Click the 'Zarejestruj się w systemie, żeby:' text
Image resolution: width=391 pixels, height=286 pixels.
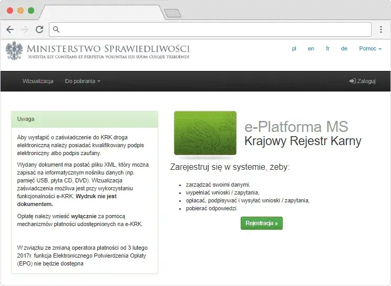pyautogui.click(x=230, y=167)
